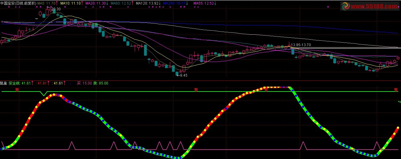Select the MA120: 13.92 average label
Image resolution: width=401 pixels, height=159 pixels.
click(147, 3)
